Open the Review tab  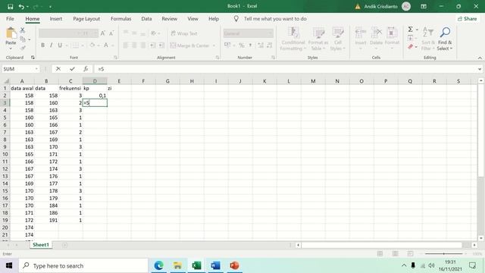point(170,19)
